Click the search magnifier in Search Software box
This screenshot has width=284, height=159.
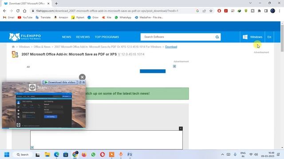(x=217, y=37)
